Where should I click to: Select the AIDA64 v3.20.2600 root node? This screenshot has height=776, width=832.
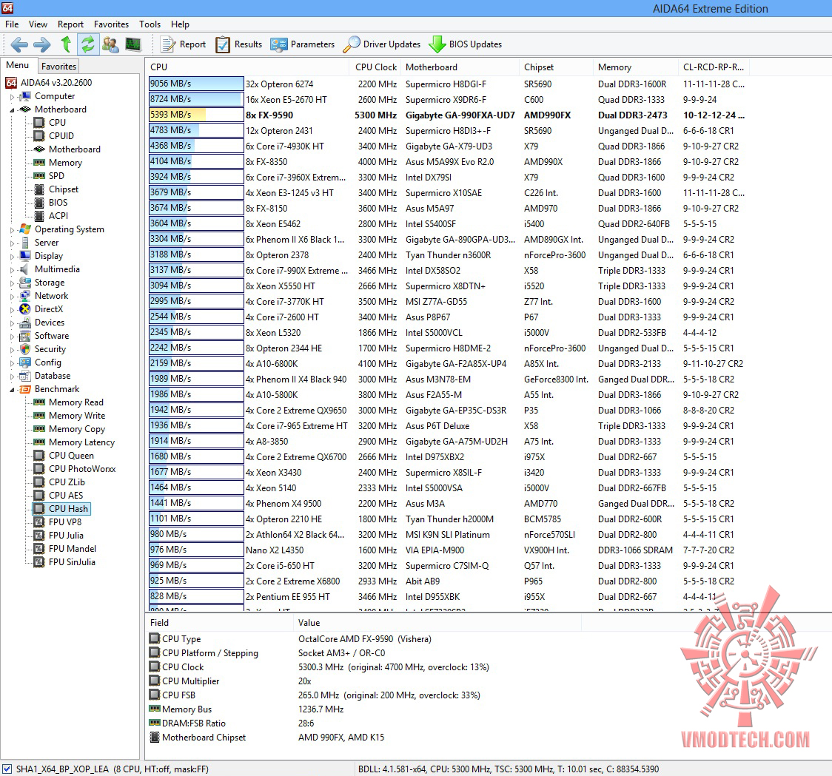(56, 83)
